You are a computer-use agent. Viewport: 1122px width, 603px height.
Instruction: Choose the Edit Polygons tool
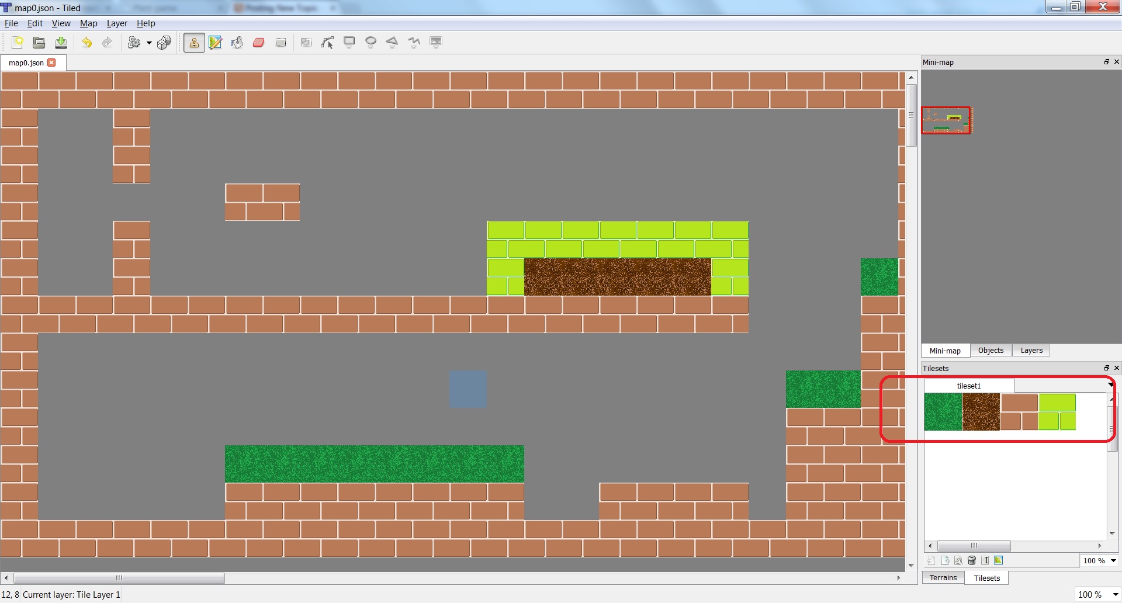pyautogui.click(x=327, y=43)
